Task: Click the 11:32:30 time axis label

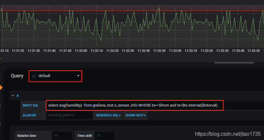Action: click(x=128, y=51)
